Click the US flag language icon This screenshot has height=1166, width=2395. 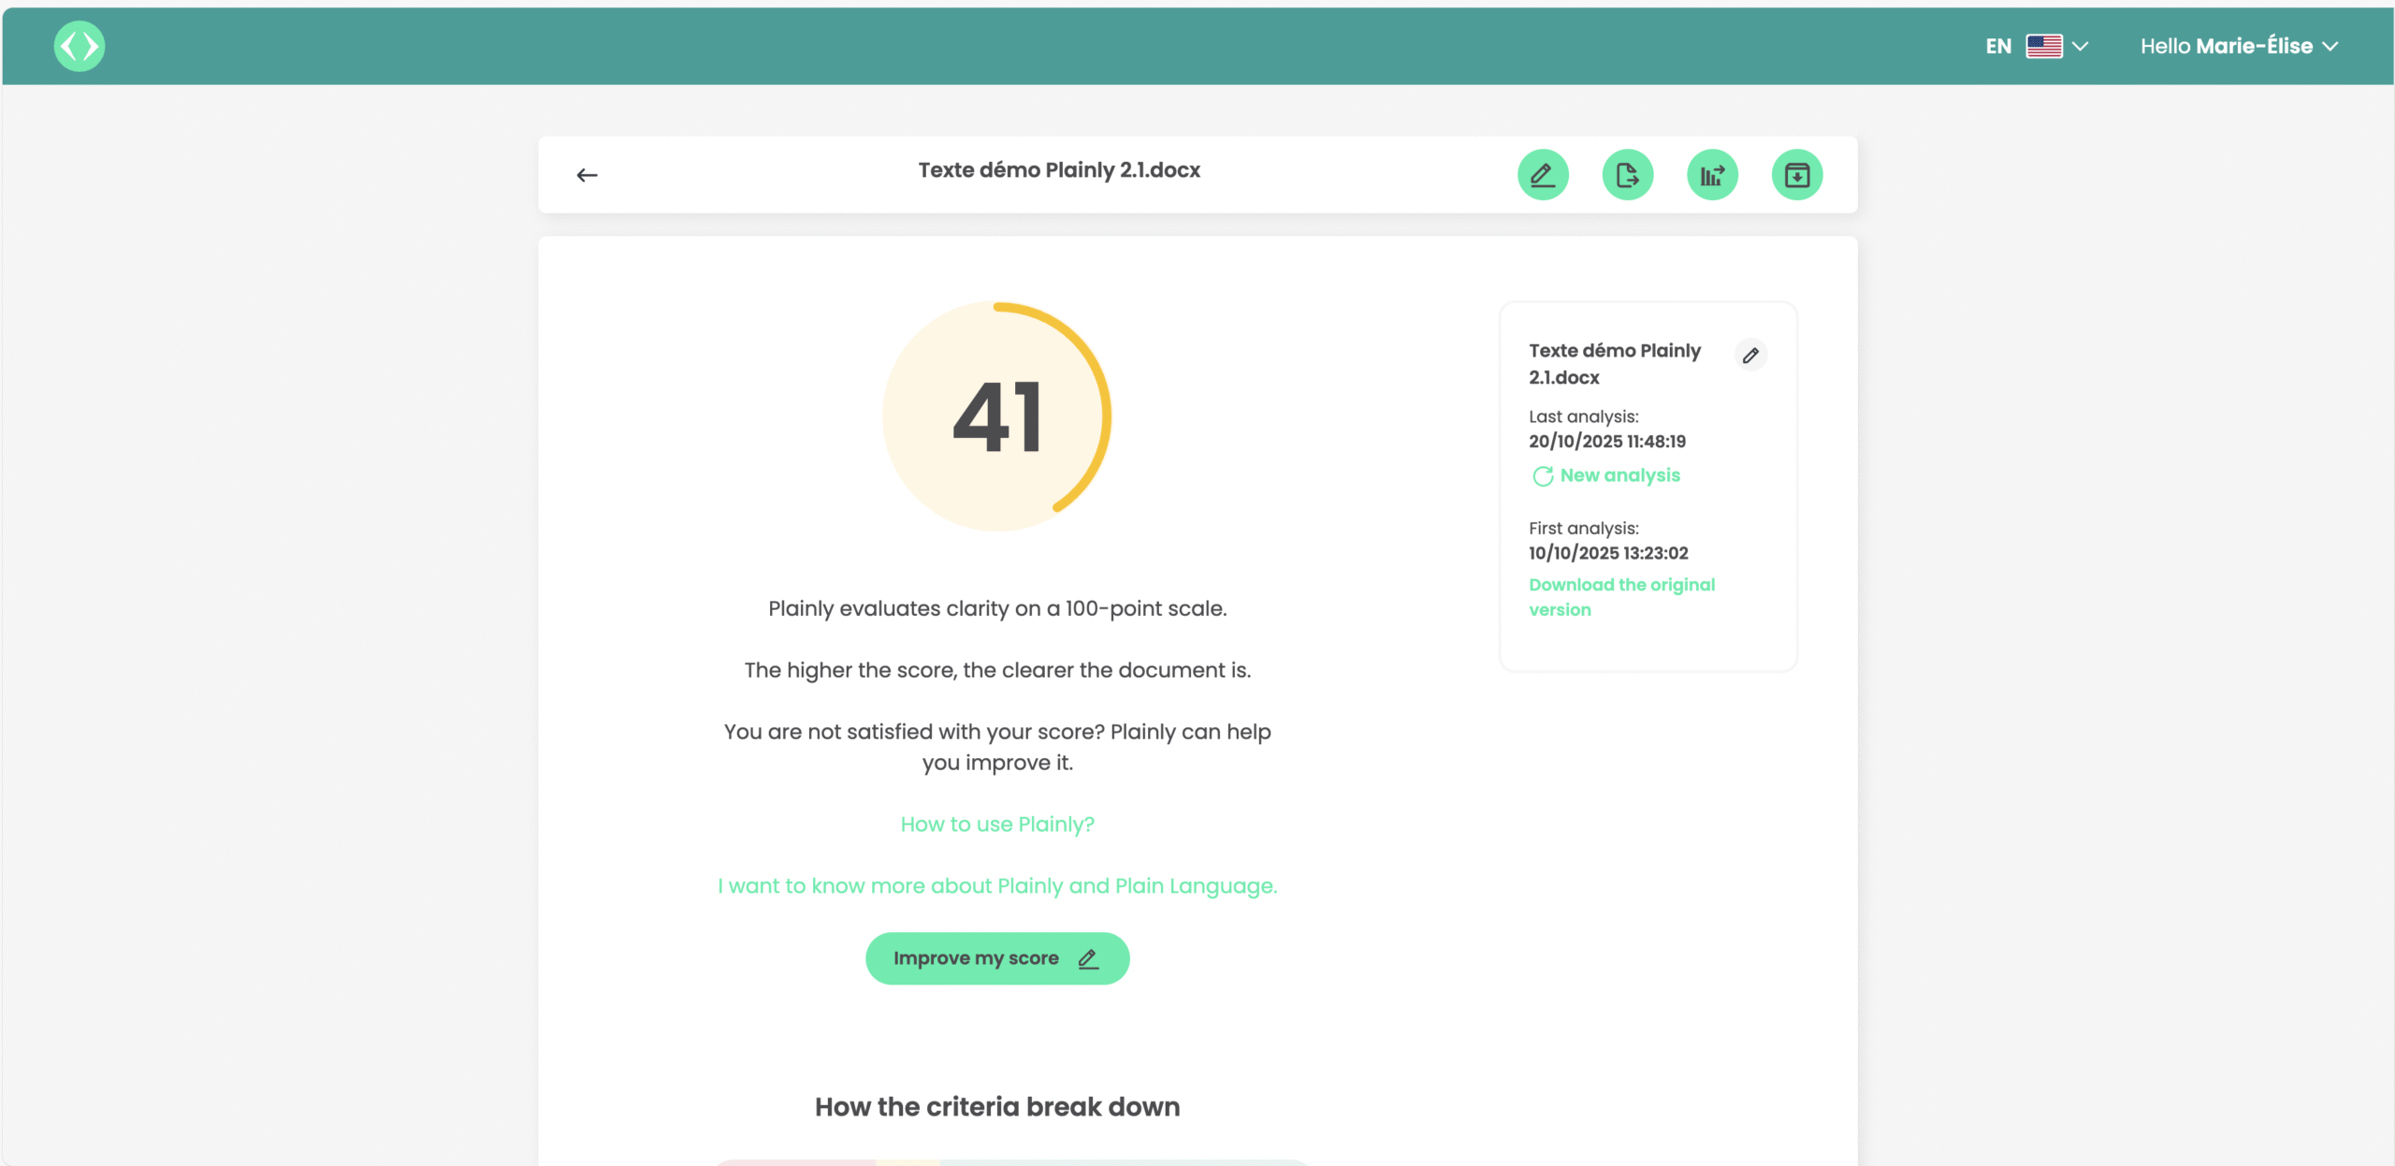click(x=2043, y=46)
